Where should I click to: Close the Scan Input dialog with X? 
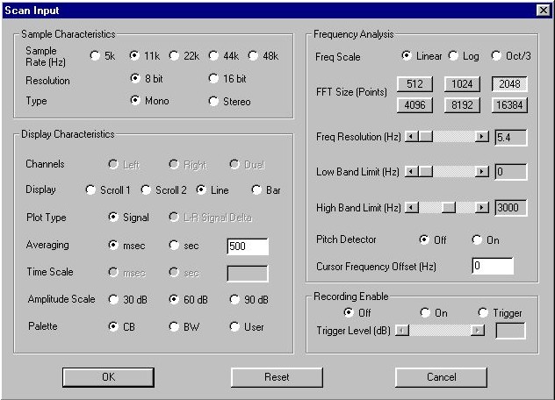coord(544,11)
